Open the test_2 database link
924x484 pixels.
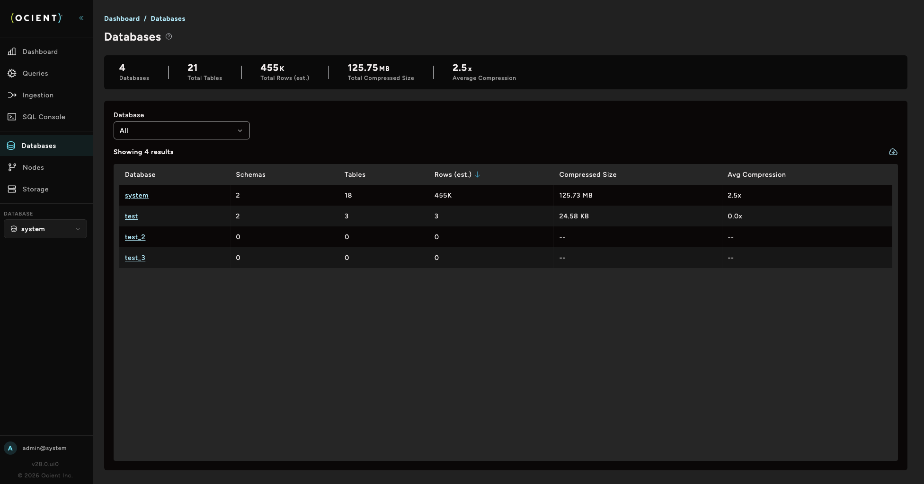[x=135, y=237]
